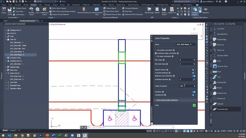Open the Home ribbon tab

(x=4, y=5)
